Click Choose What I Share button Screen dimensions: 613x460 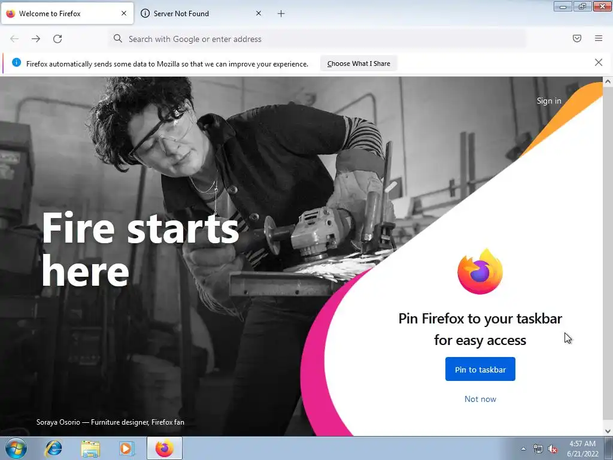tap(359, 63)
